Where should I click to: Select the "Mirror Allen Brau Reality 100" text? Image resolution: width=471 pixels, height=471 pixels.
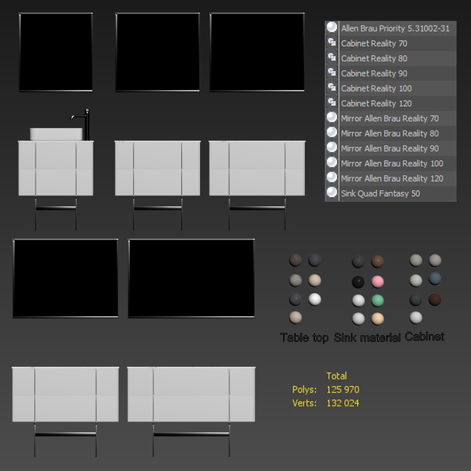point(392,164)
